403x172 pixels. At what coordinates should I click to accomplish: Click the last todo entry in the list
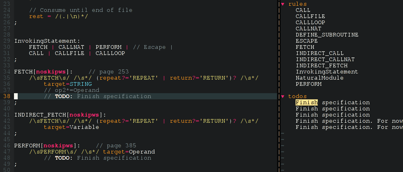[x=349, y=127]
